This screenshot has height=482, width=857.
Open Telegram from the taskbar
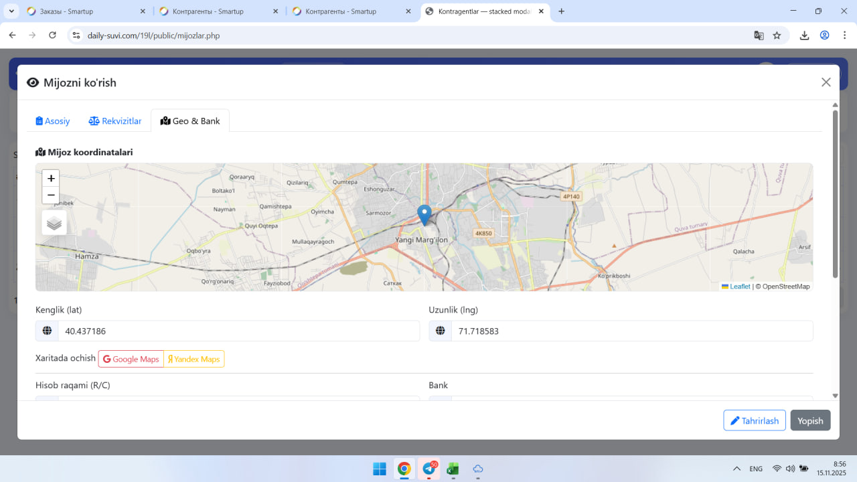click(428, 469)
